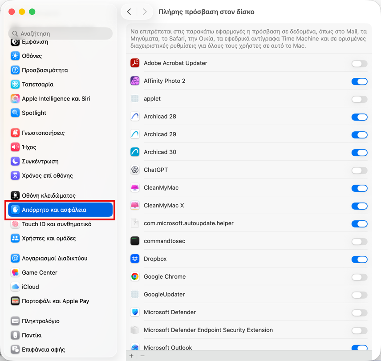Click the Google Chrome app icon
381x361 pixels.
(135, 276)
